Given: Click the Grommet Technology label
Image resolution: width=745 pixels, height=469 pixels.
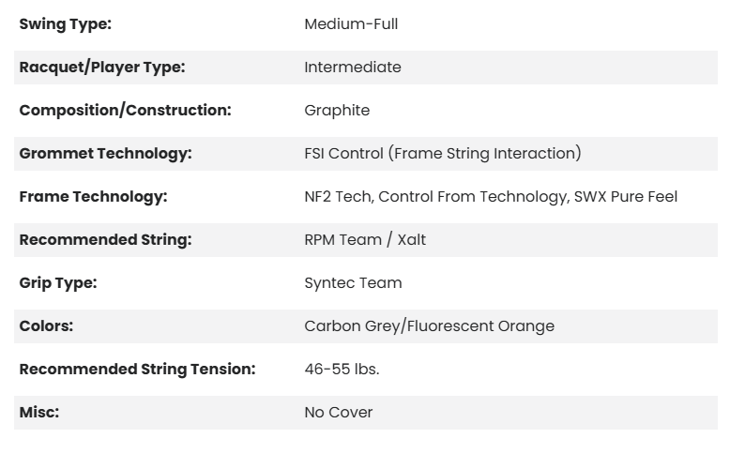Looking at the screenshot, I should pos(105,154).
